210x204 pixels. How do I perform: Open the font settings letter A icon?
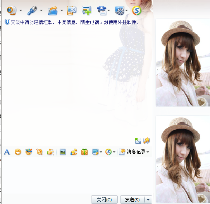click(x=7, y=152)
